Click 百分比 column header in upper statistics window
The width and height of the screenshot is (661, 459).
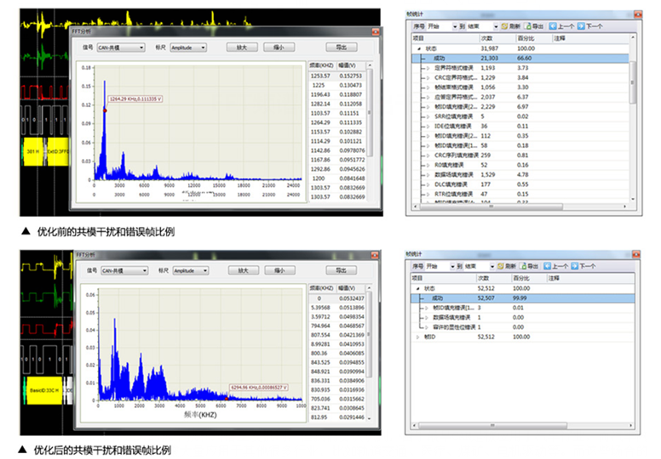[x=534, y=38]
